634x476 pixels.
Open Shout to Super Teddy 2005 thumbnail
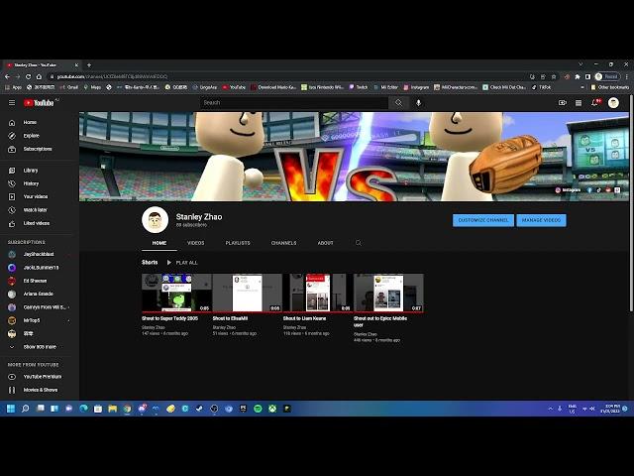pos(176,293)
